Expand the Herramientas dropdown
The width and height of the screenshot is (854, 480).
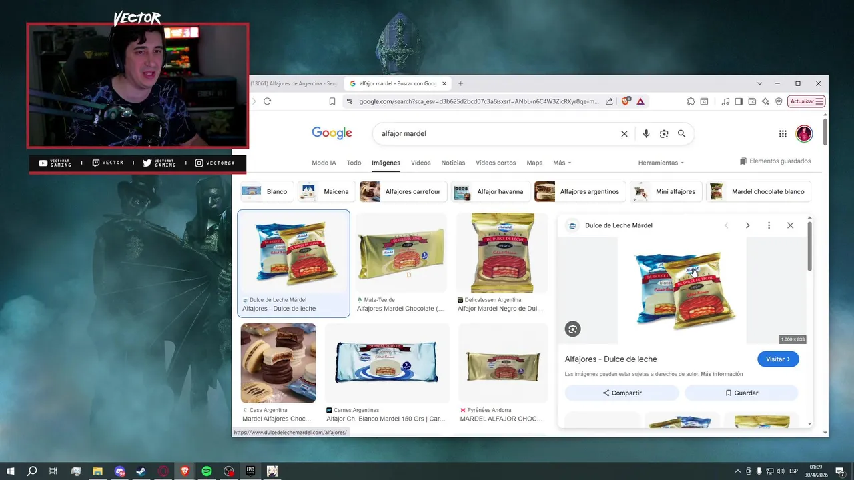tap(661, 163)
